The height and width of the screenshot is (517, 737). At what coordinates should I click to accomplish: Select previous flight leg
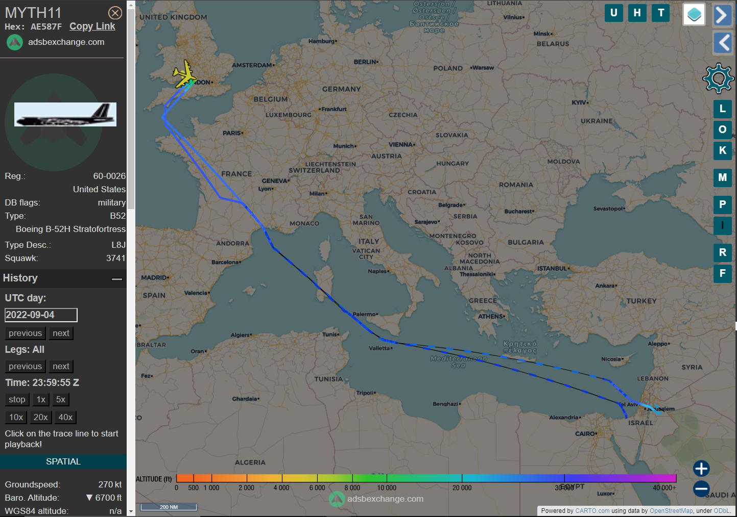click(26, 366)
